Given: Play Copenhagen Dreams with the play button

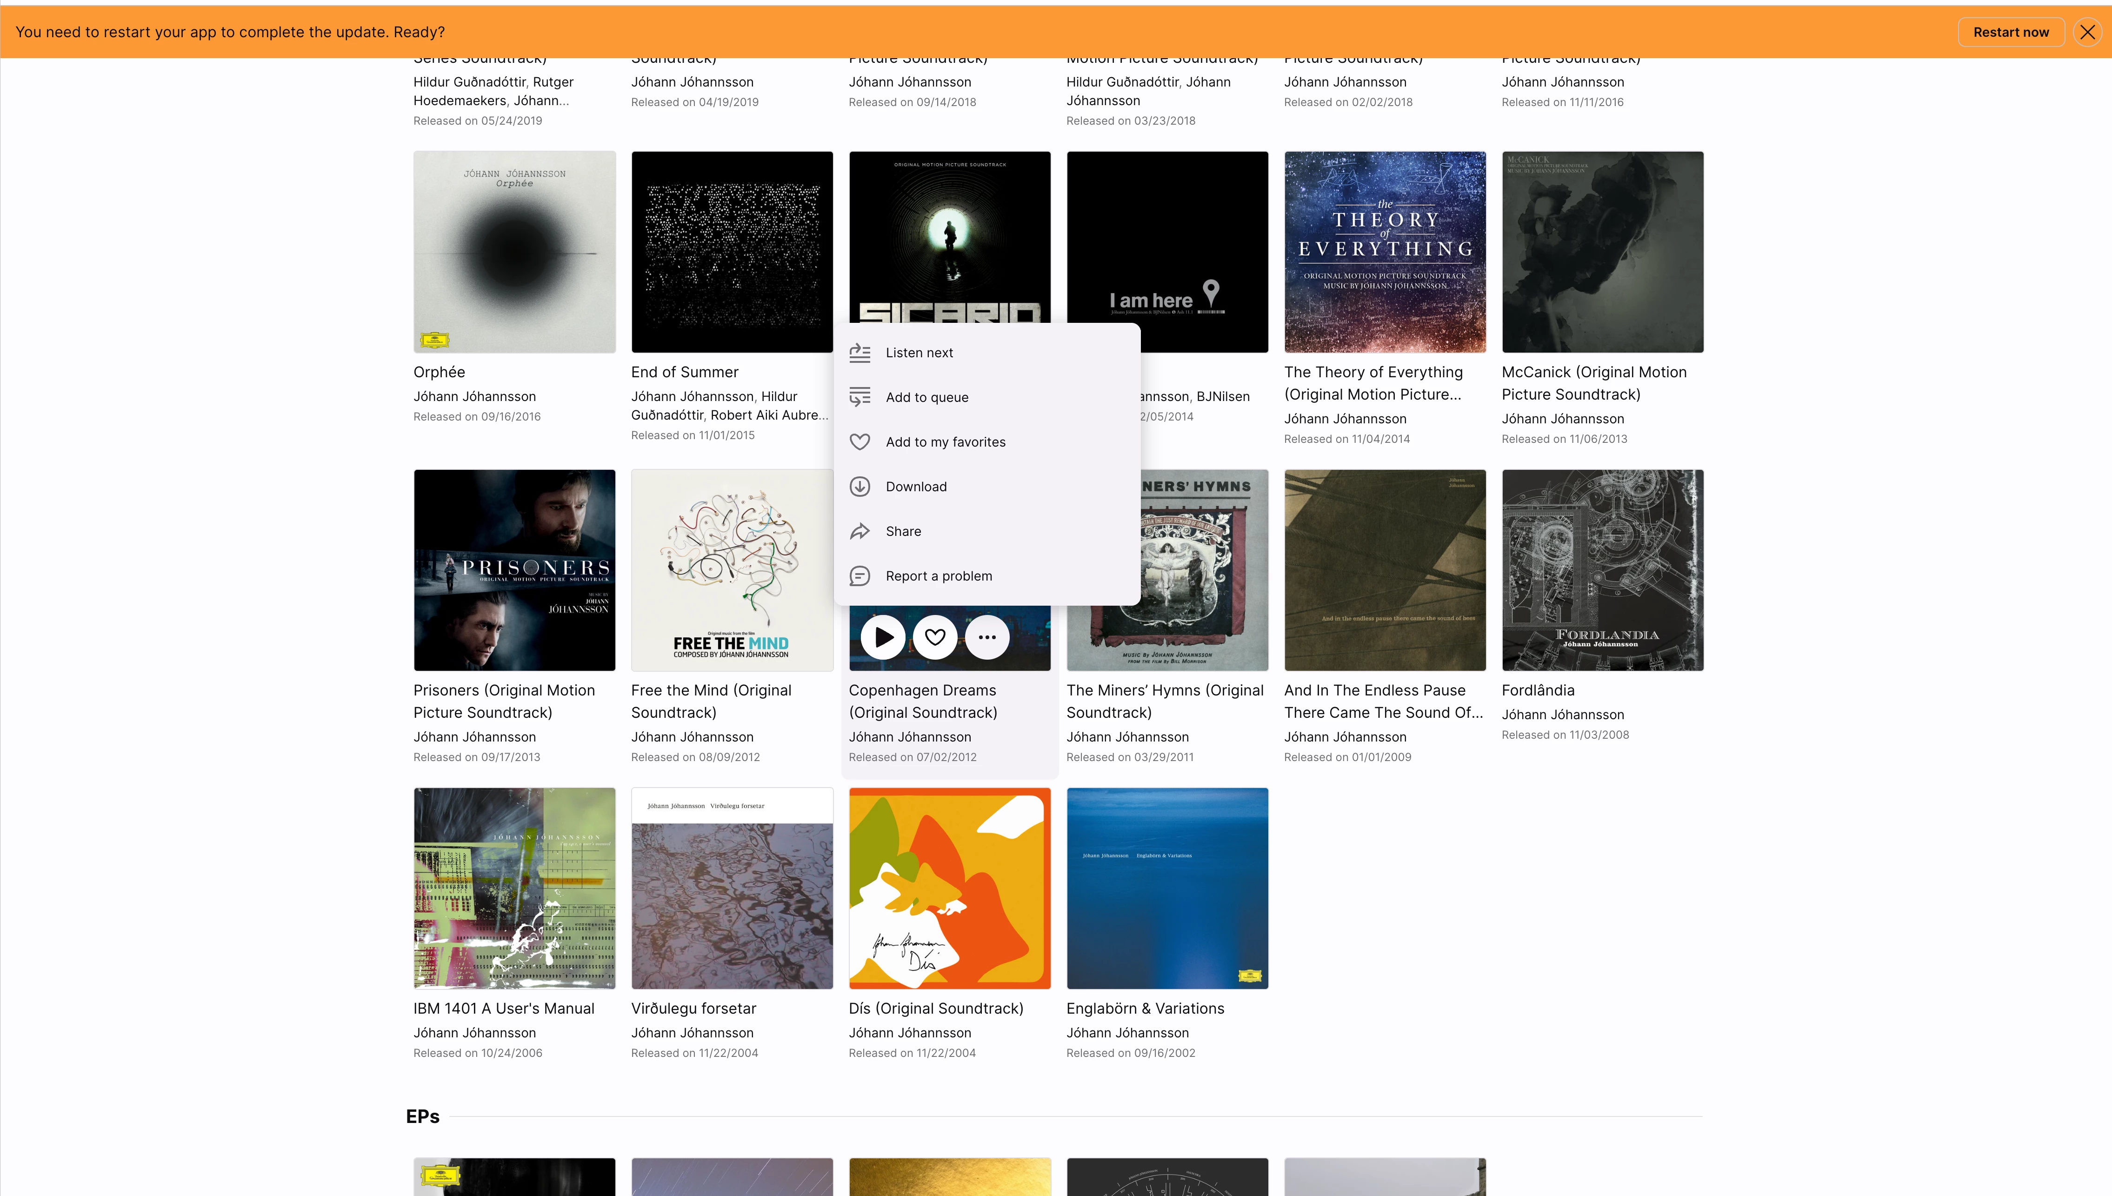Looking at the screenshot, I should coord(883,636).
